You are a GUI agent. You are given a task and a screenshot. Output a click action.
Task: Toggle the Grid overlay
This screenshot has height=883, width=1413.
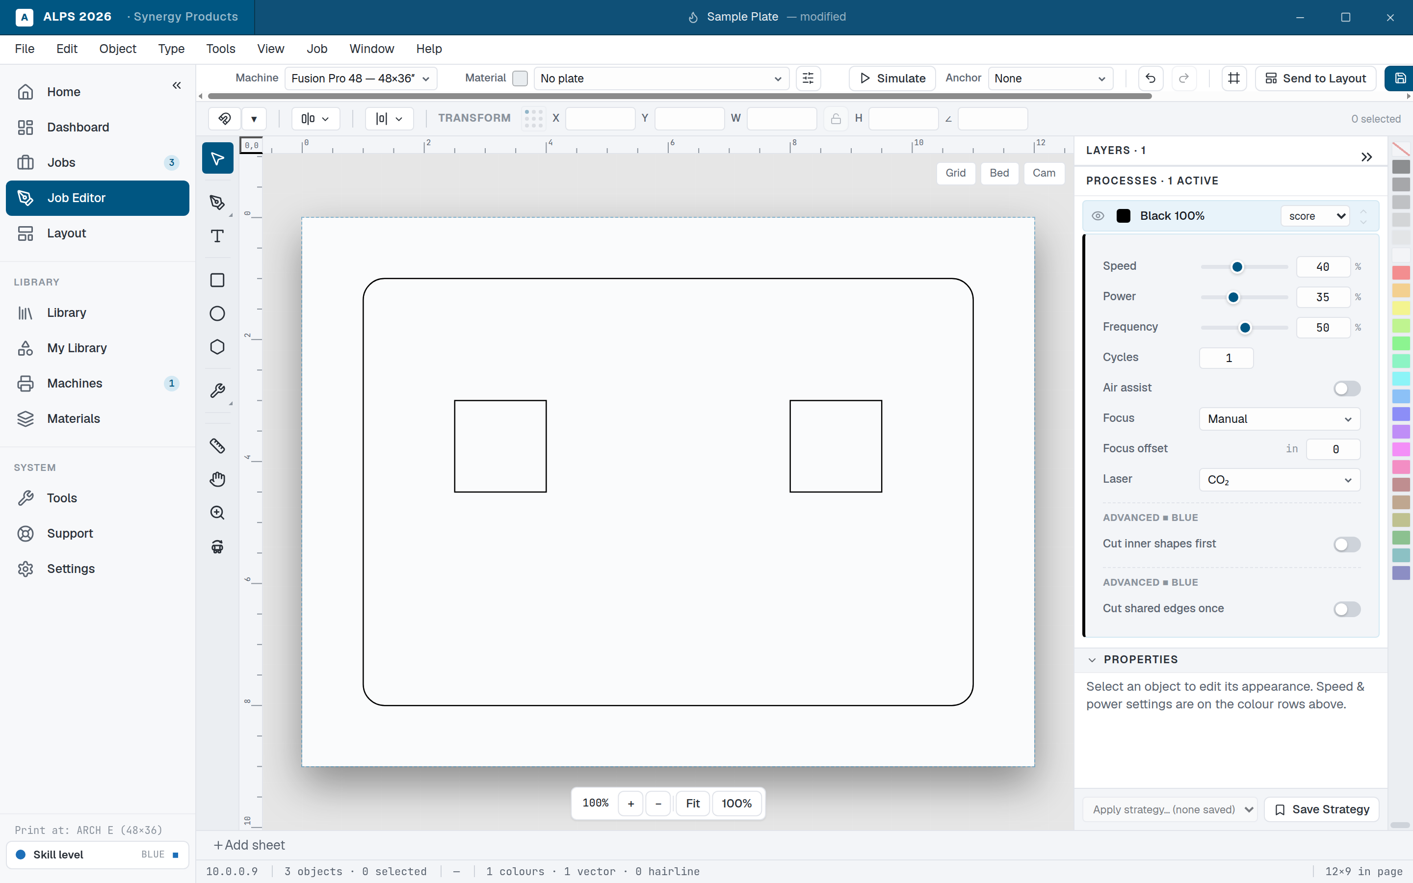(x=956, y=173)
